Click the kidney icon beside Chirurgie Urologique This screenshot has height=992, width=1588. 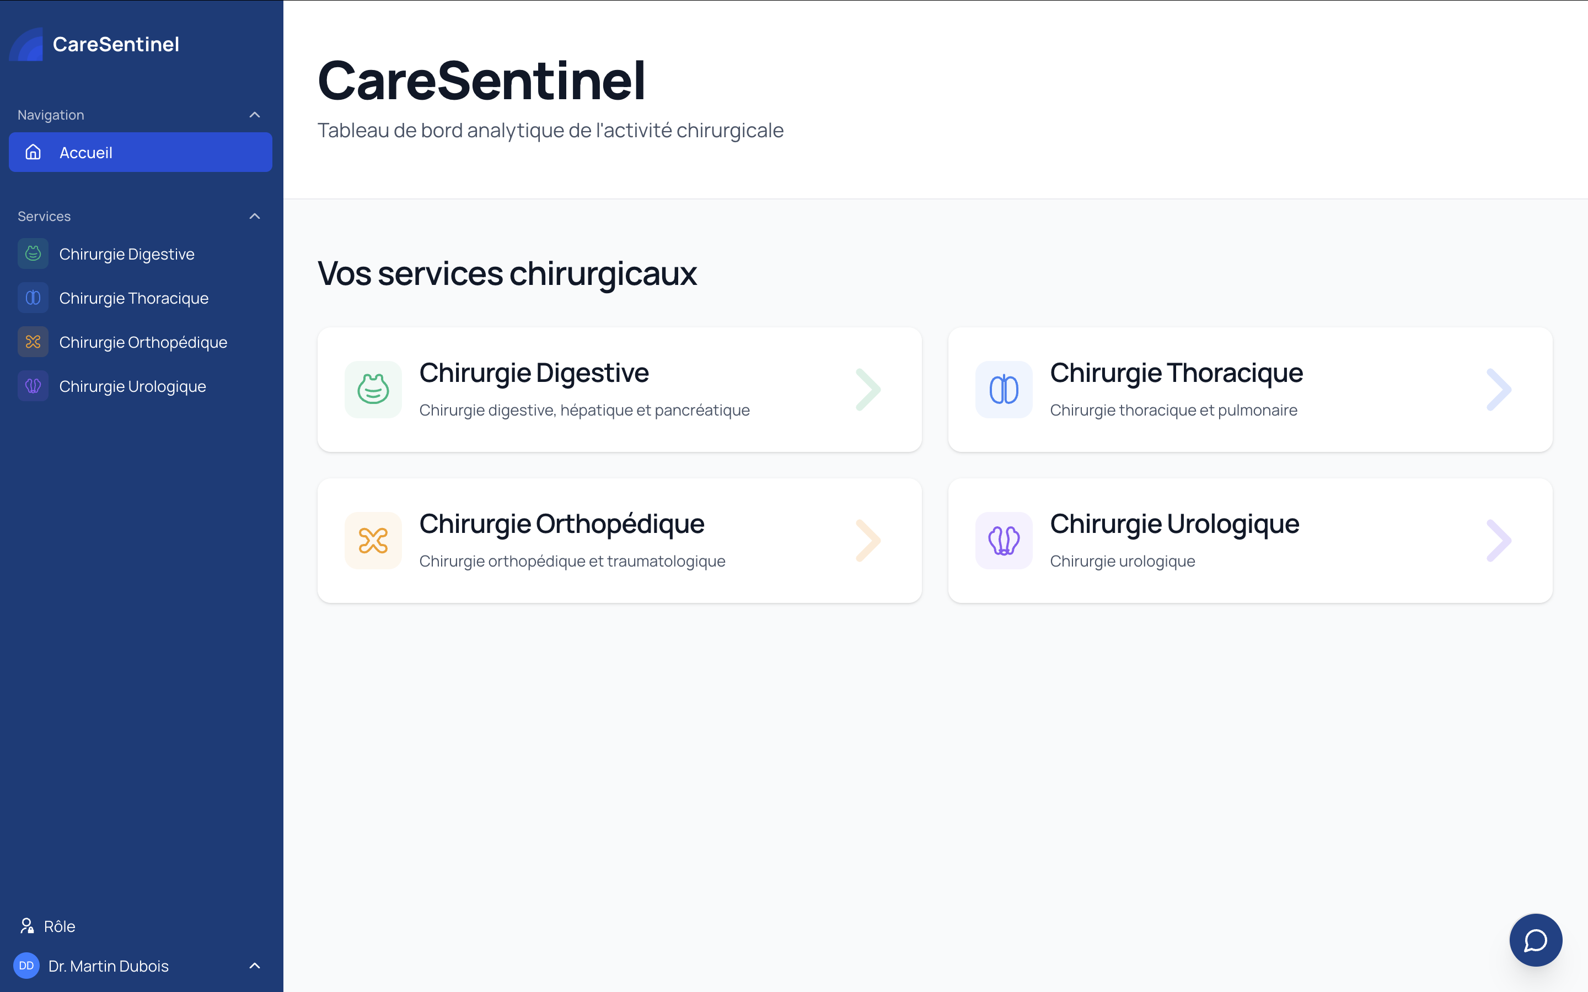[32, 386]
